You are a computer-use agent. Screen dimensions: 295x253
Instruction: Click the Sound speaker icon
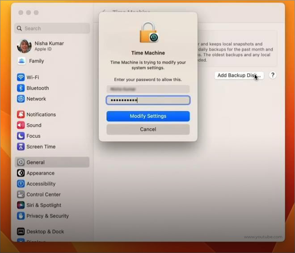(x=21, y=125)
